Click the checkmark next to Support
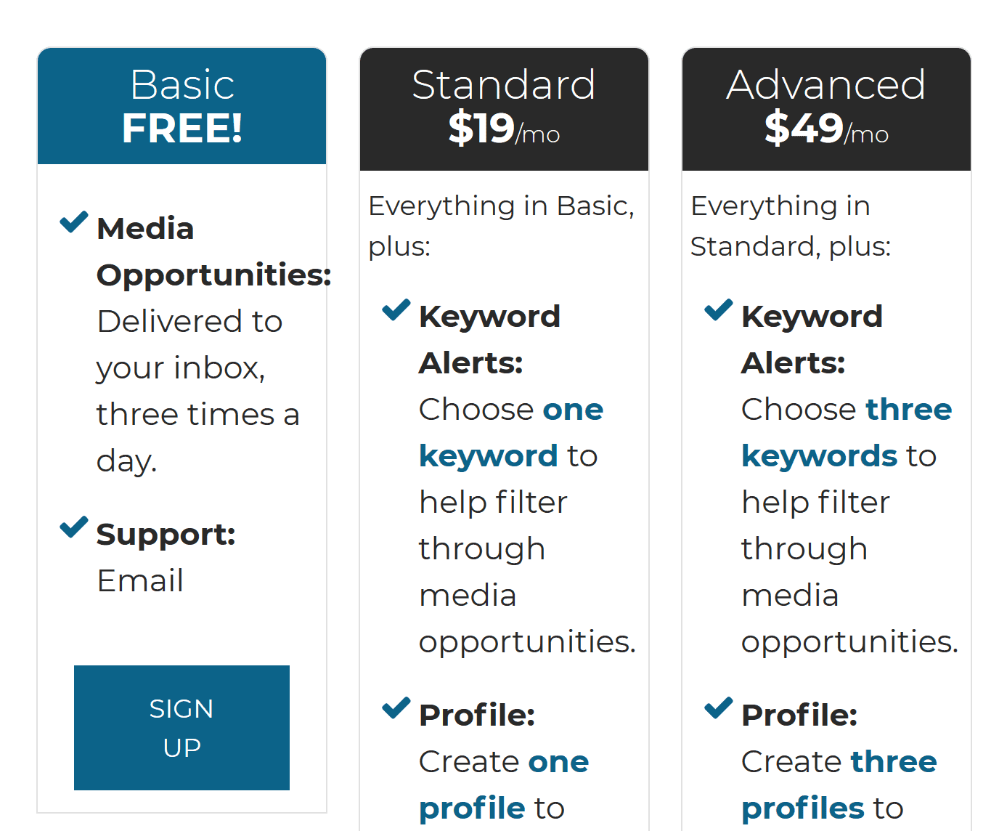The image size is (999, 831). pos(74,527)
